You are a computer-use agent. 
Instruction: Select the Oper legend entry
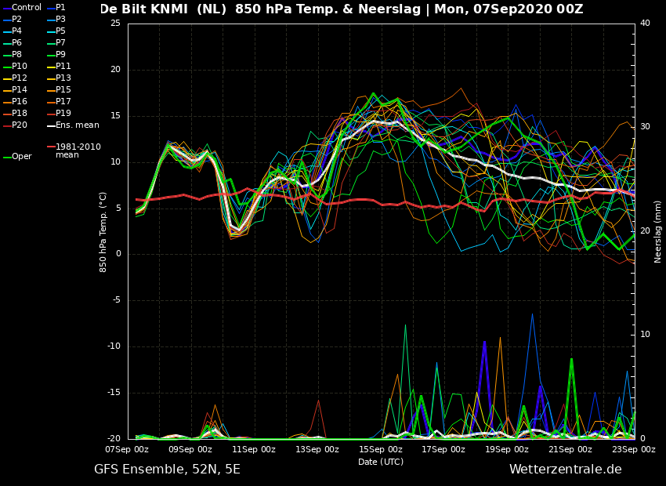(17, 156)
